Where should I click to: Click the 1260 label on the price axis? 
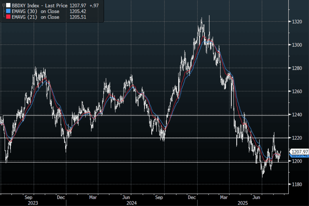pyautogui.click(x=297, y=92)
